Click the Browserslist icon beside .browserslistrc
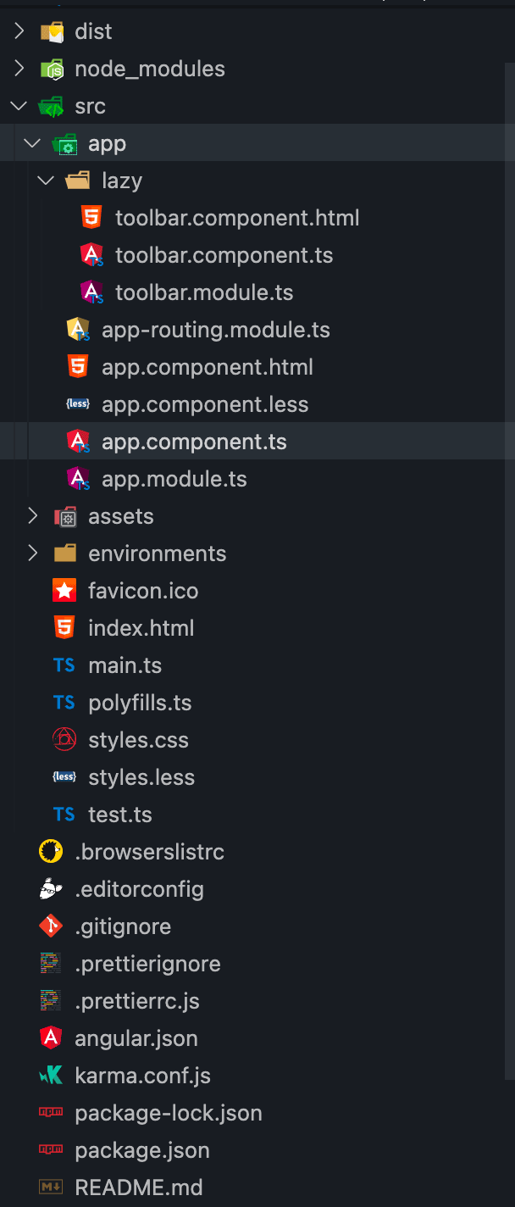 coord(51,852)
